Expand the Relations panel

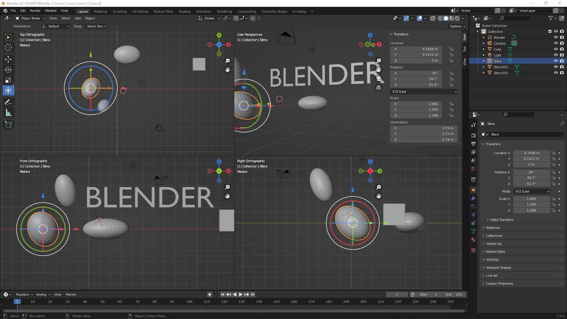coord(493,228)
